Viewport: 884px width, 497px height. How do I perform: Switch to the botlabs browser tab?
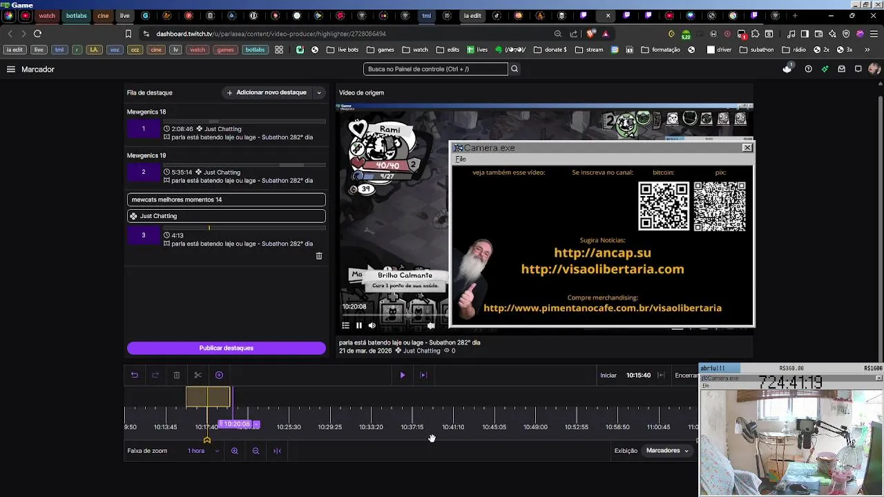tap(76, 15)
